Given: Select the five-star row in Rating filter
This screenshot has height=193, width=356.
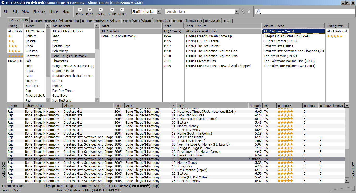Looking at the screenshot, I should point(15,56).
